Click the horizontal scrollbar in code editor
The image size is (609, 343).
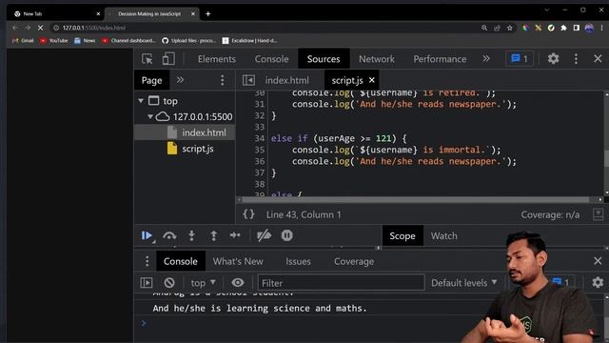coord(416,199)
